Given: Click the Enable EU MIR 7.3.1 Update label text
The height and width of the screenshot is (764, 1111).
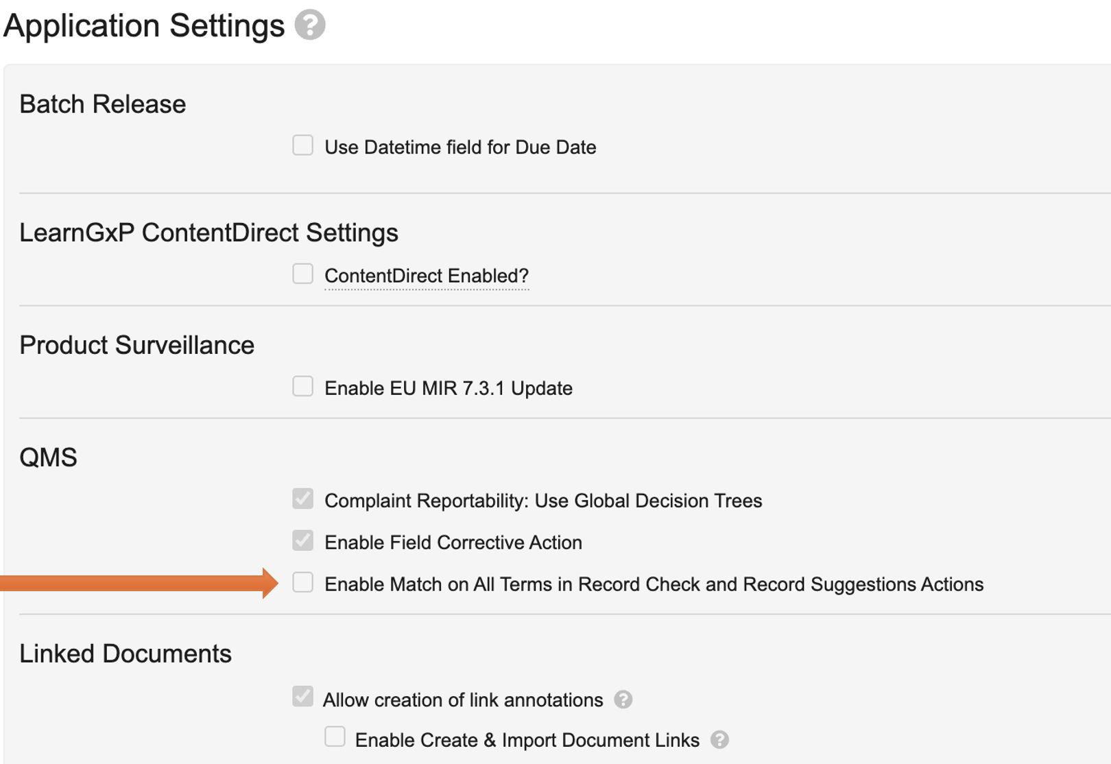Looking at the screenshot, I should click(448, 388).
